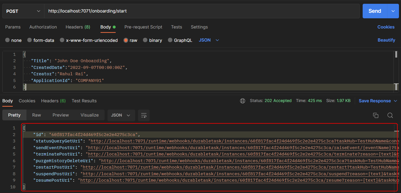The image size is (401, 193).
Task: Click the Time 425 ms value
Action: point(315,101)
